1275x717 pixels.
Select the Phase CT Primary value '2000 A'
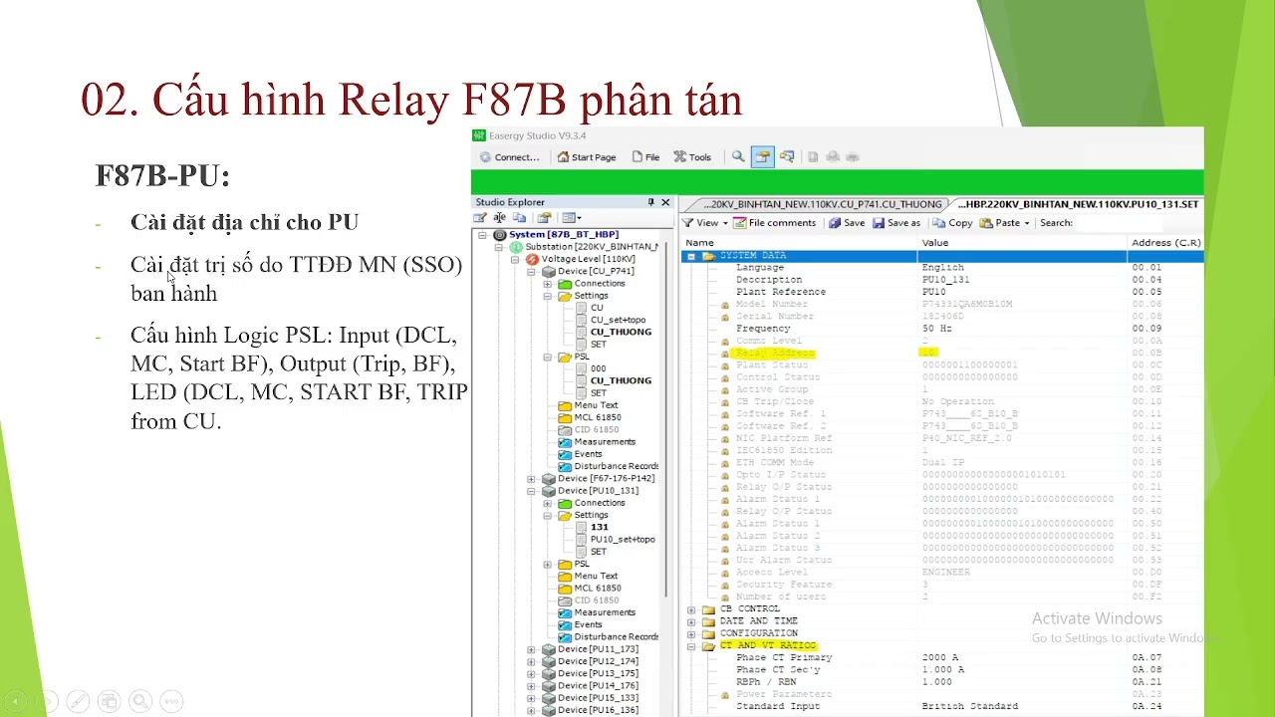pos(940,658)
